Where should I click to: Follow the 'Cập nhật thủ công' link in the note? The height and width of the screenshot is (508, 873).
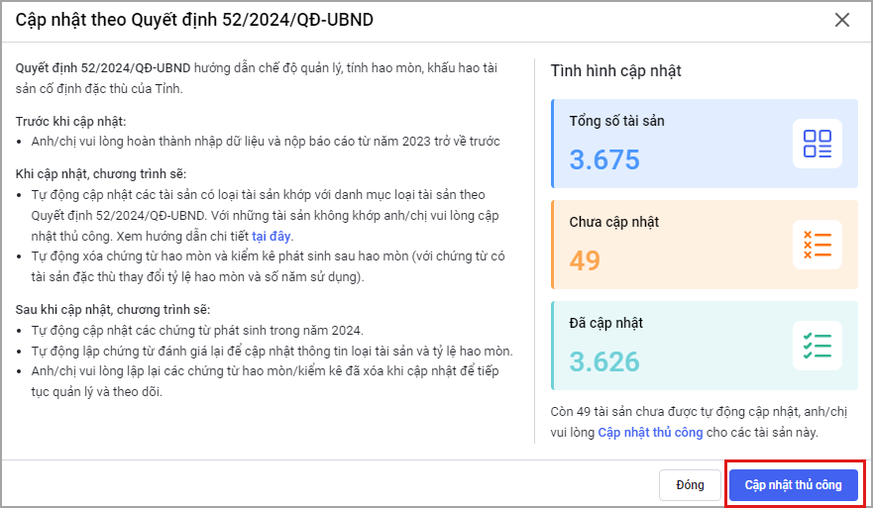[650, 433]
